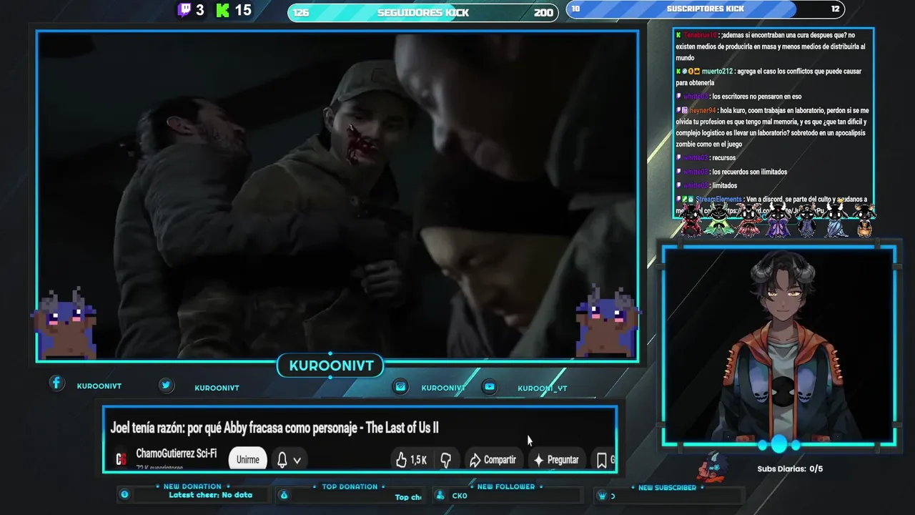Click the KUROONIVT Twitter handle text

point(217,388)
